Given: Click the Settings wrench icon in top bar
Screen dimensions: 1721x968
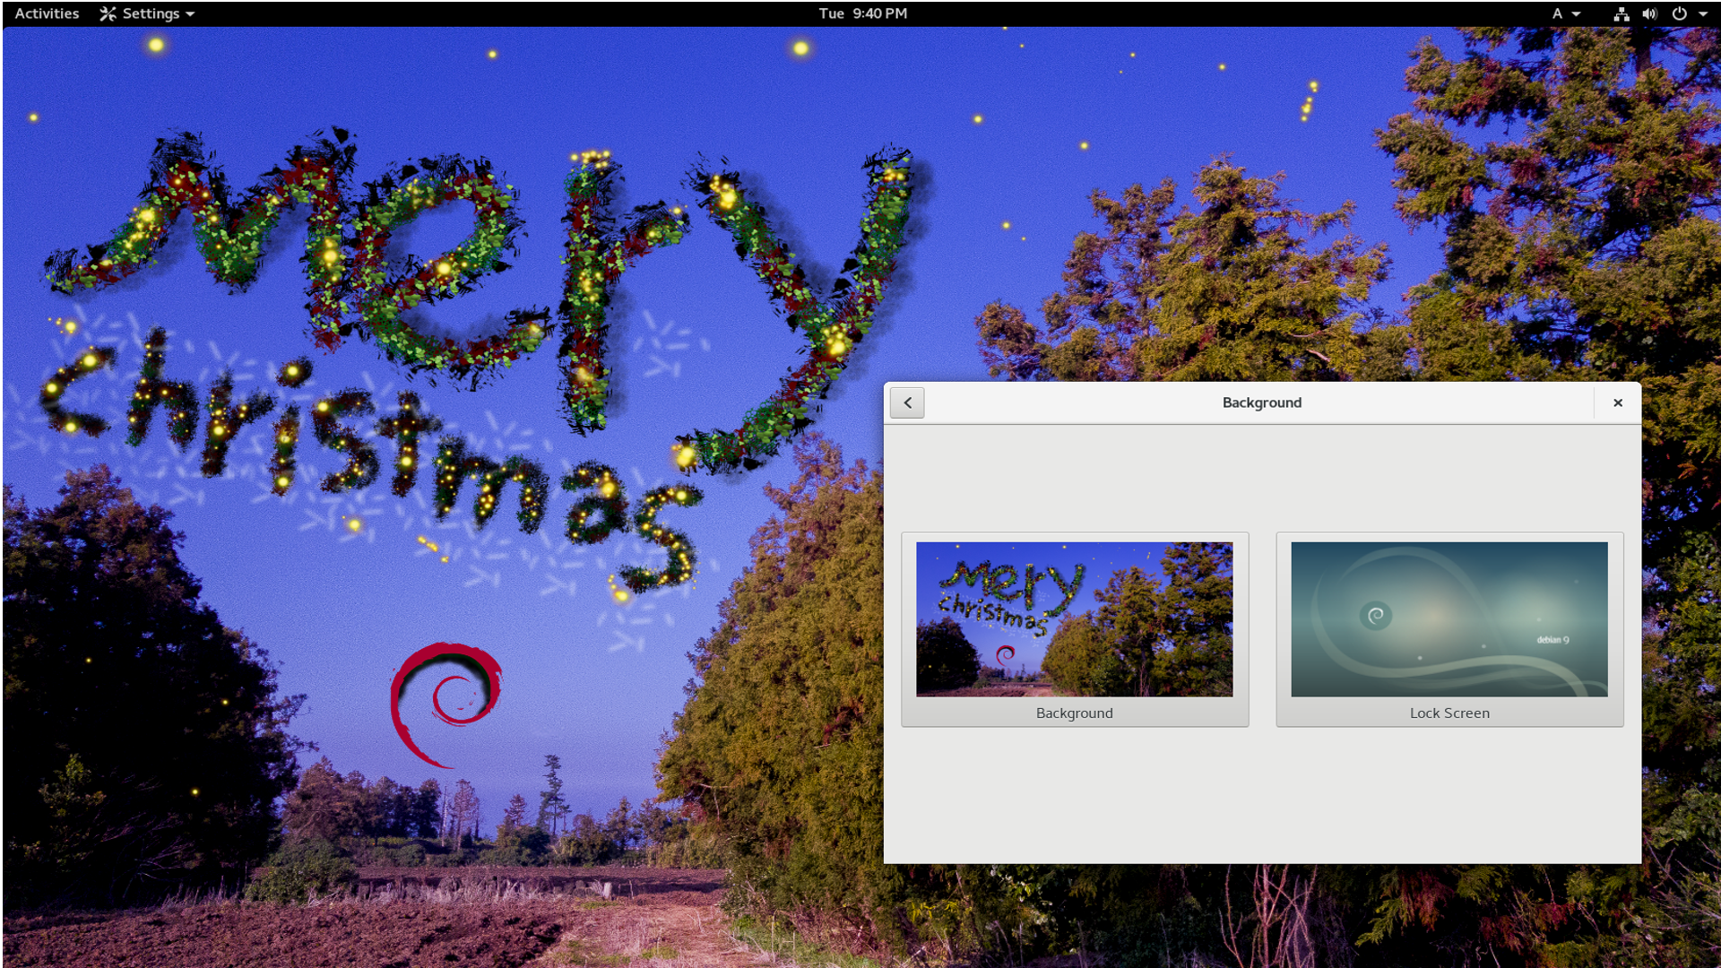Looking at the screenshot, I should pyautogui.click(x=108, y=13).
